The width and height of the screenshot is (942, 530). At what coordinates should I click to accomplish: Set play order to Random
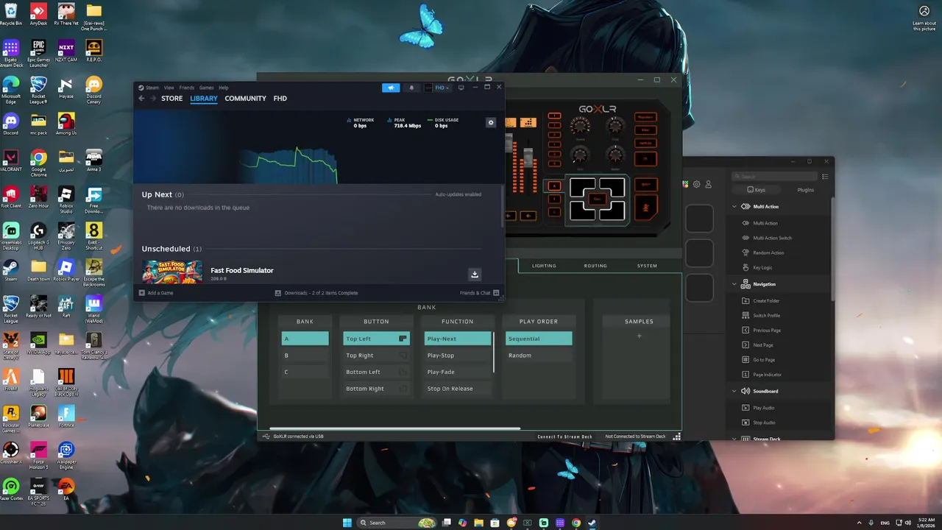click(x=539, y=356)
